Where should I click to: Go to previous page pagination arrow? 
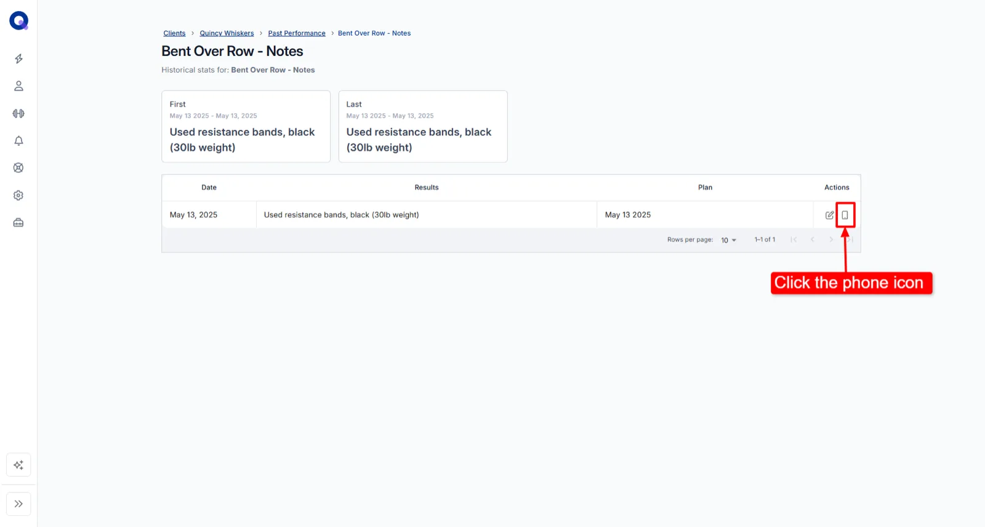click(x=812, y=239)
